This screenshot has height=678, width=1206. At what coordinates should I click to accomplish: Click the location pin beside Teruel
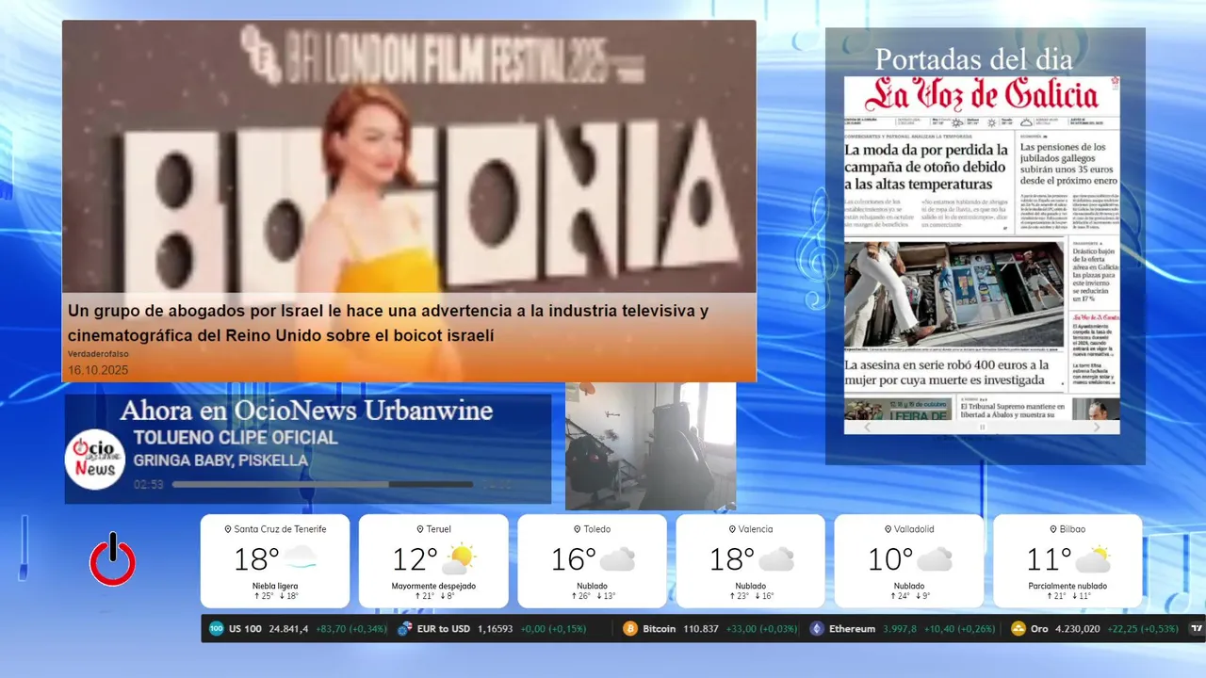click(420, 529)
